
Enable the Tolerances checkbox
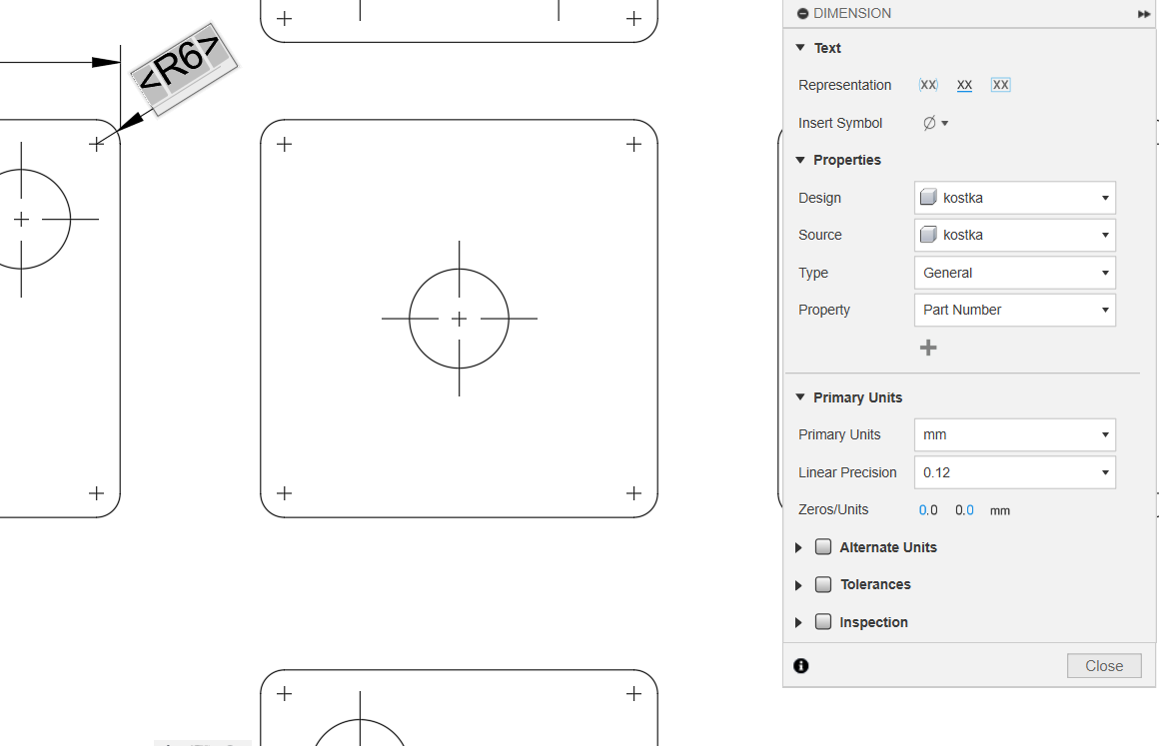point(823,584)
